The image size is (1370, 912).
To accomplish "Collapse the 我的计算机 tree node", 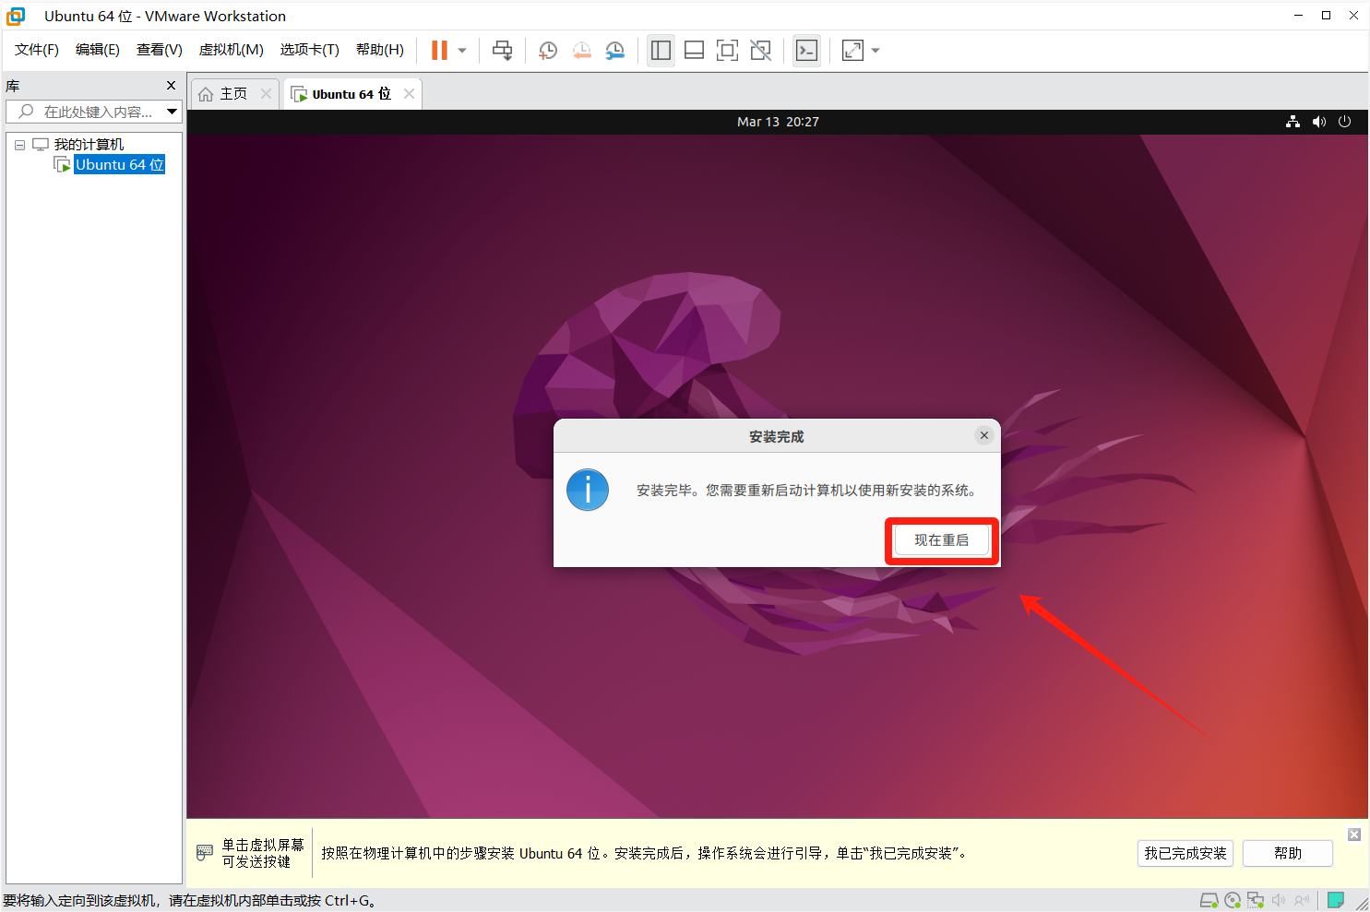I will 19,145.
